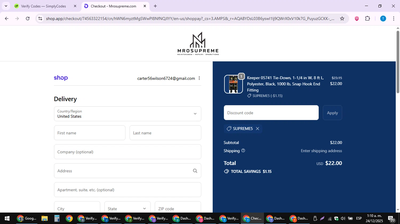This screenshot has height=224, width=400.
Task: Click the carter56wilson6724@gmail.com email text
Action: tap(166, 78)
